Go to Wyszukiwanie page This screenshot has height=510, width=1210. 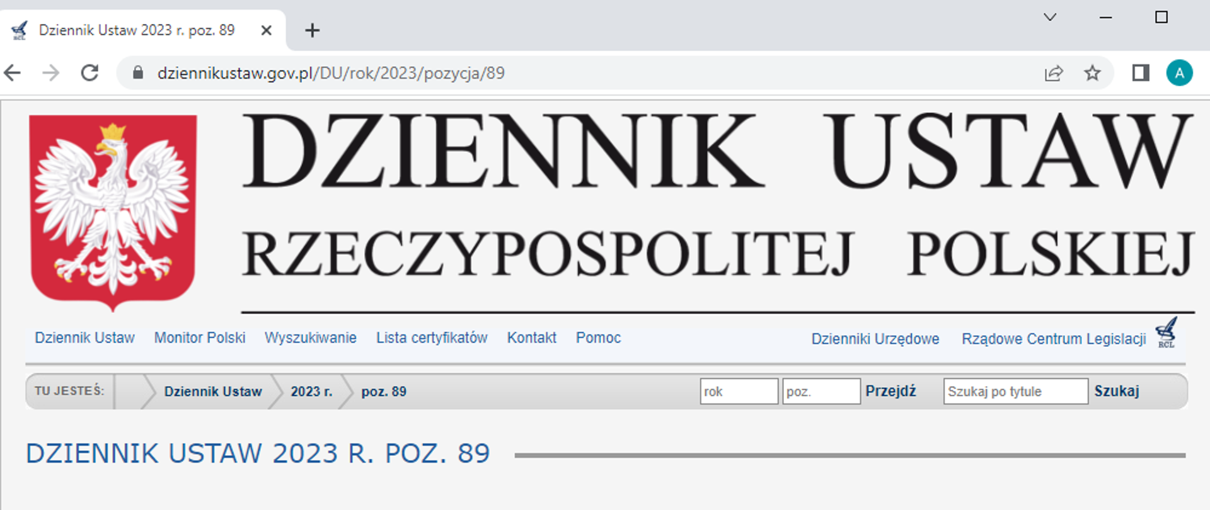pyautogui.click(x=311, y=338)
